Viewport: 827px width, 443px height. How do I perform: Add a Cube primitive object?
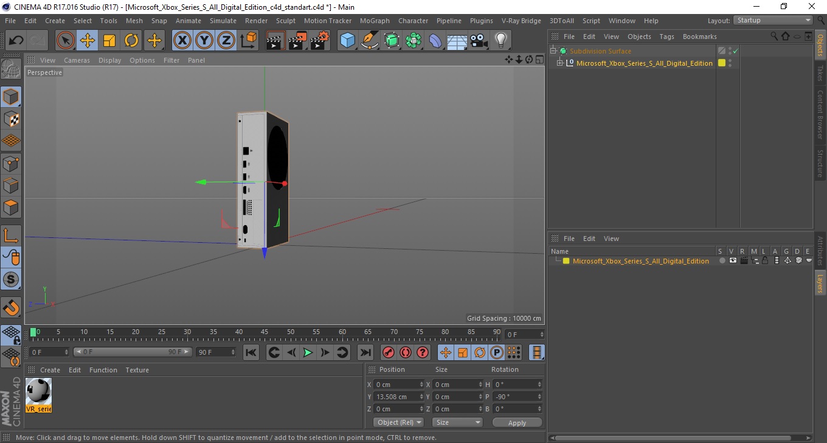[347, 41]
